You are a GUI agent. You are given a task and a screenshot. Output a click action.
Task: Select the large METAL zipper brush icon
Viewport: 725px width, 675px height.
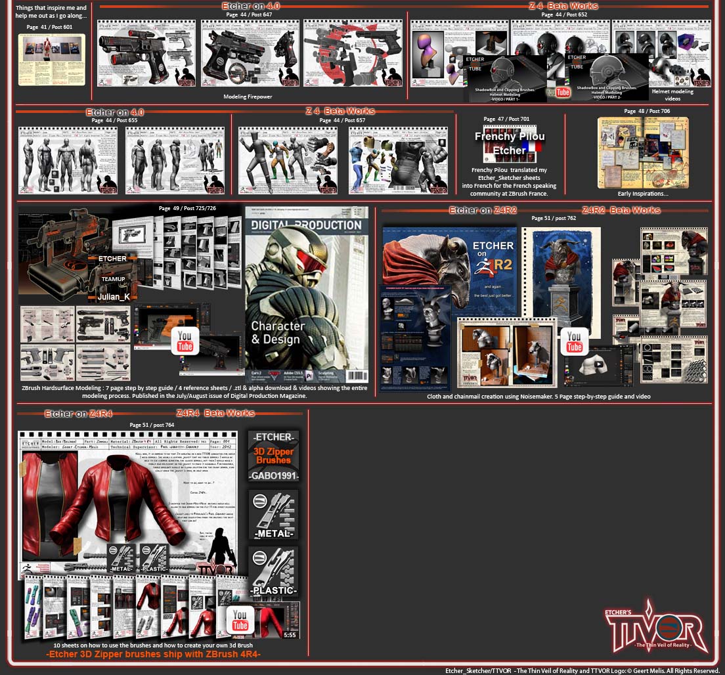point(273,515)
